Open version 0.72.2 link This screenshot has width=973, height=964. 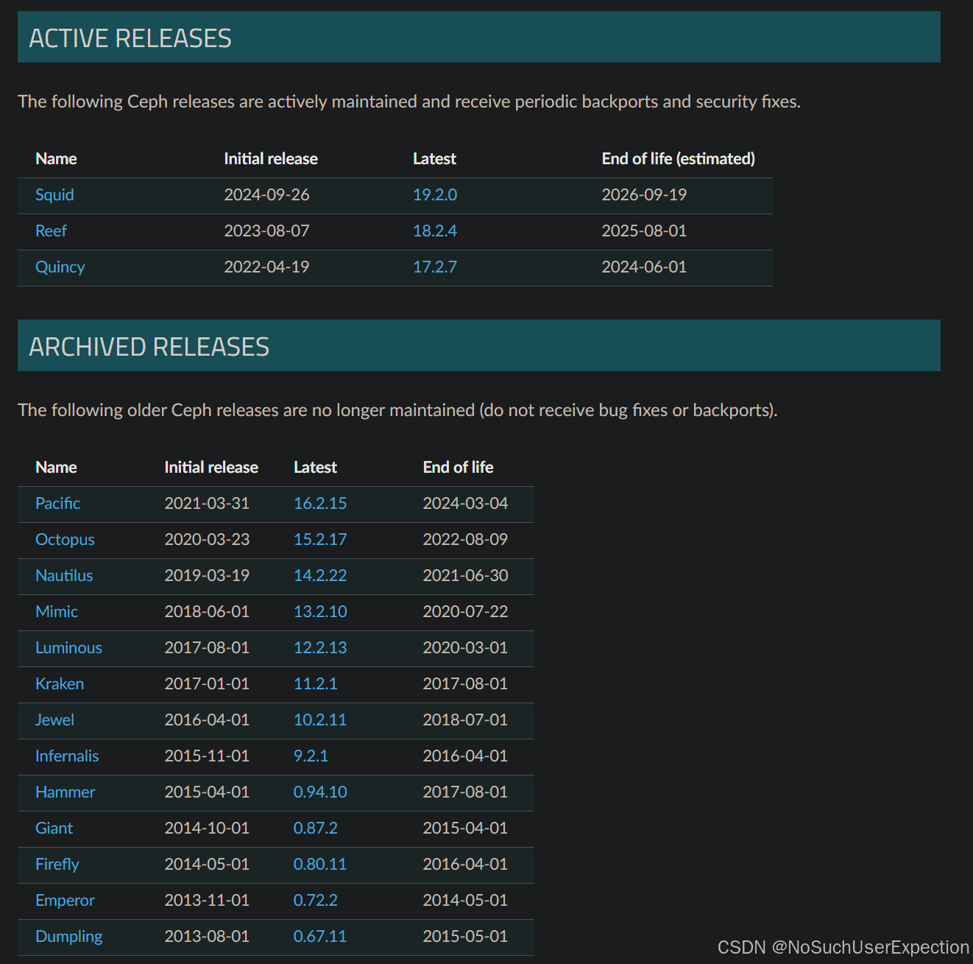click(316, 901)
